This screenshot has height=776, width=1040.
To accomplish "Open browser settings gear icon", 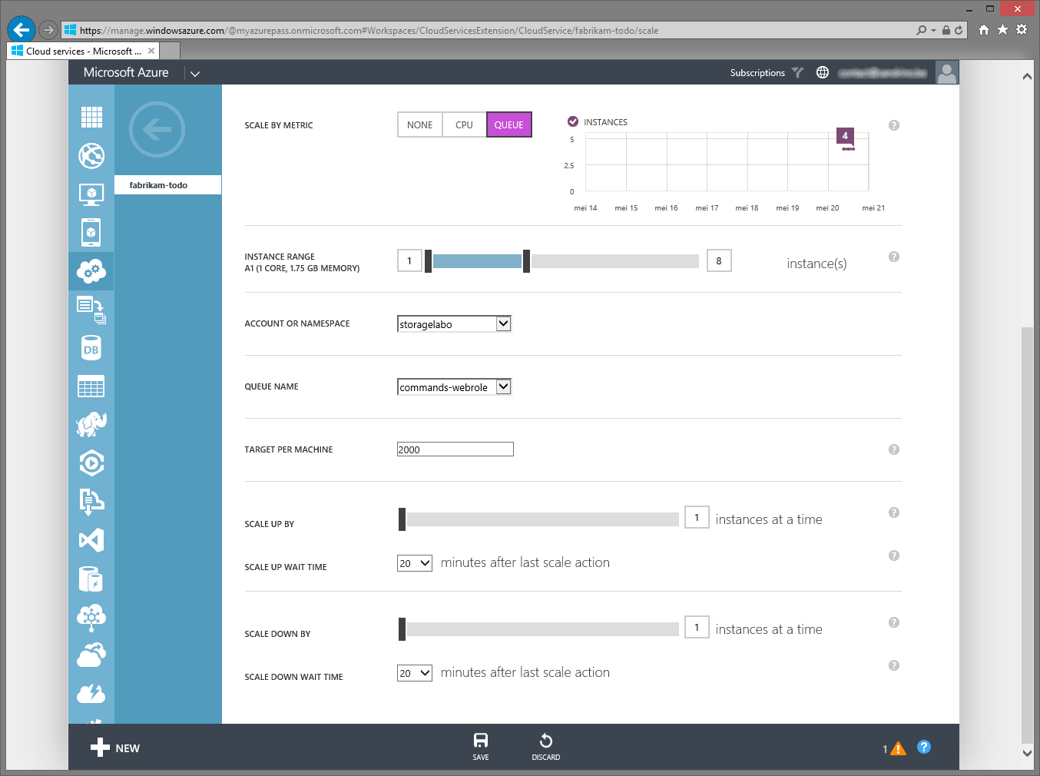I will (x=1022, y=29).
